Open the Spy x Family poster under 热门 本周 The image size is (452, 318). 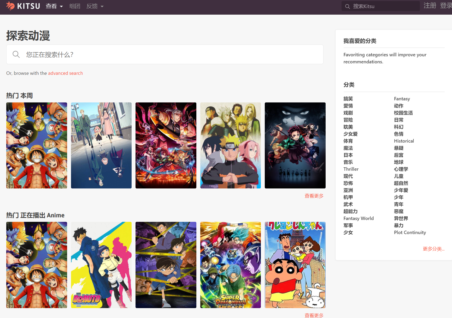click(x=101, y=145)
